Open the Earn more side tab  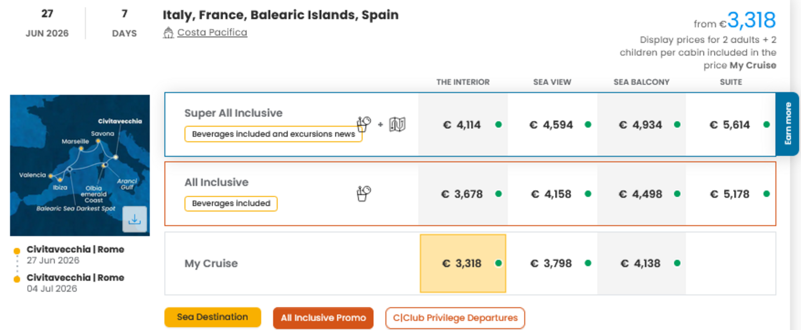coord(788,124)
